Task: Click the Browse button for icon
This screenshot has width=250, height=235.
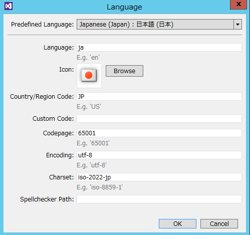Action: tap(124, 71)
